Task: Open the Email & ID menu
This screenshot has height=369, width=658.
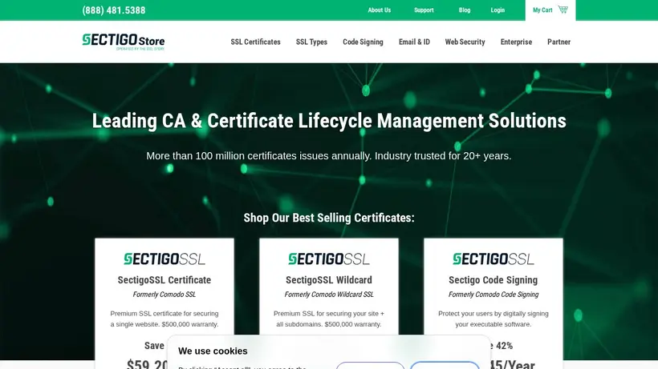Action: tap(414, 42)
